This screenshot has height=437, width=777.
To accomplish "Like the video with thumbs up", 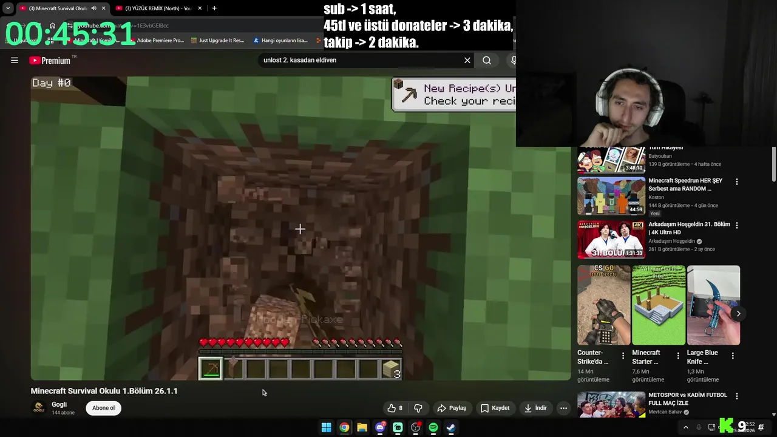I will tap(395, 408).
